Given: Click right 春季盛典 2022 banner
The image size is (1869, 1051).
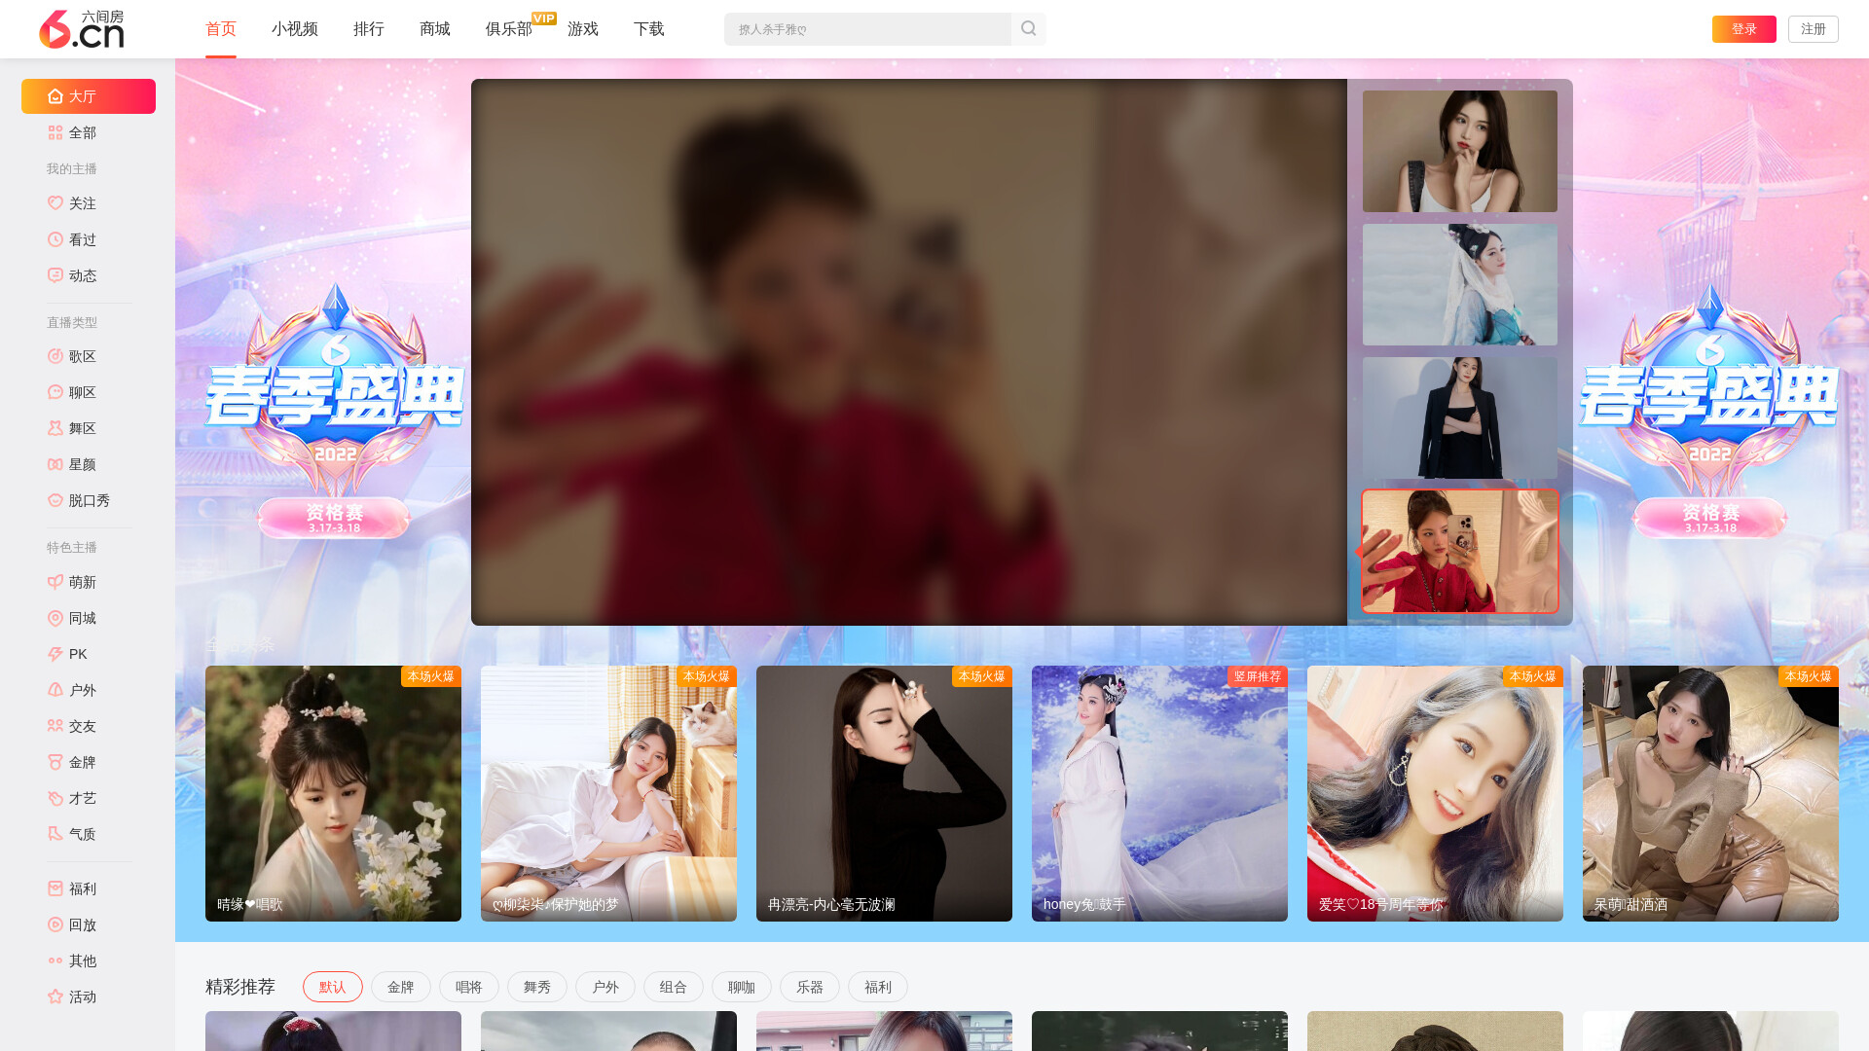Looking at the screenshot, I should 1709,411.
